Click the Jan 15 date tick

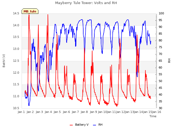pos(148,112)
